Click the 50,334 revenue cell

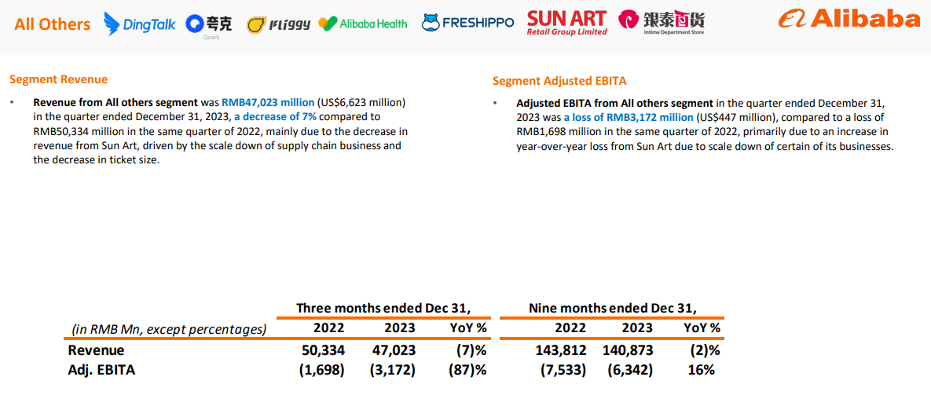pyautogui.click(x=323, y=350)
